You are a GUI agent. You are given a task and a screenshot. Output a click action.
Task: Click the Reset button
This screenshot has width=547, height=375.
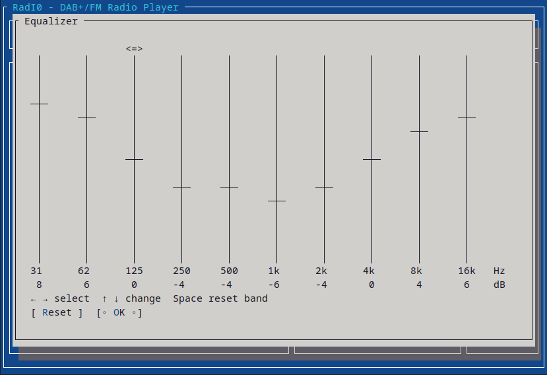point(57,312)
